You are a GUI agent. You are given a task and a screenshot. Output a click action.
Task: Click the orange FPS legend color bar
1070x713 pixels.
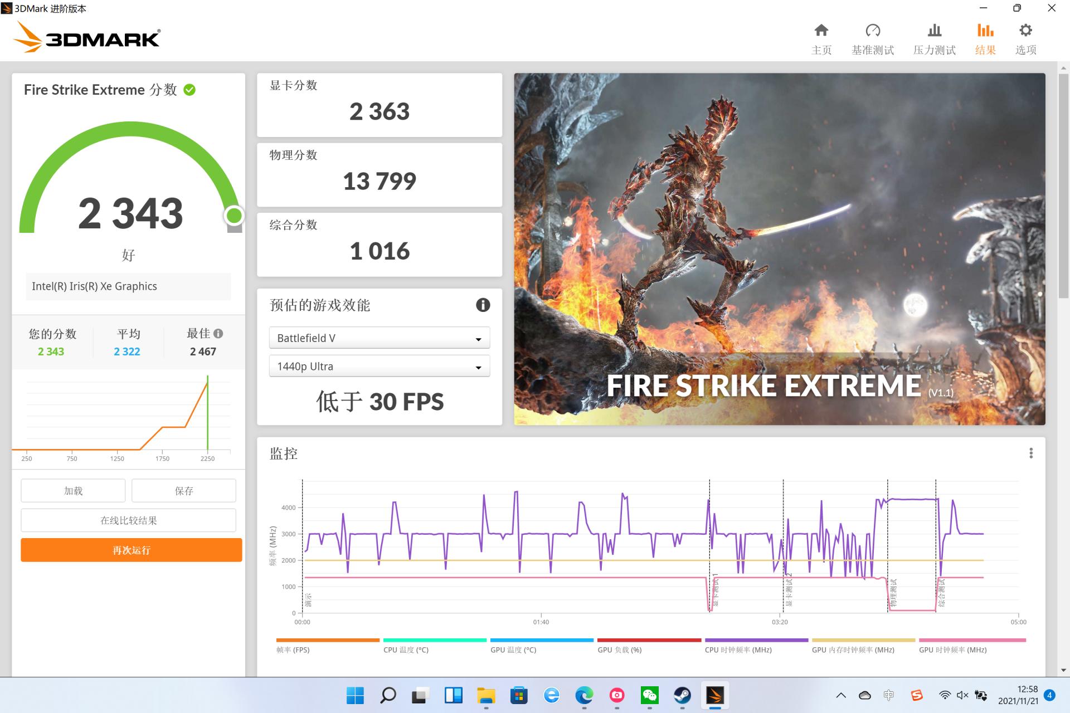coord(328,639)
